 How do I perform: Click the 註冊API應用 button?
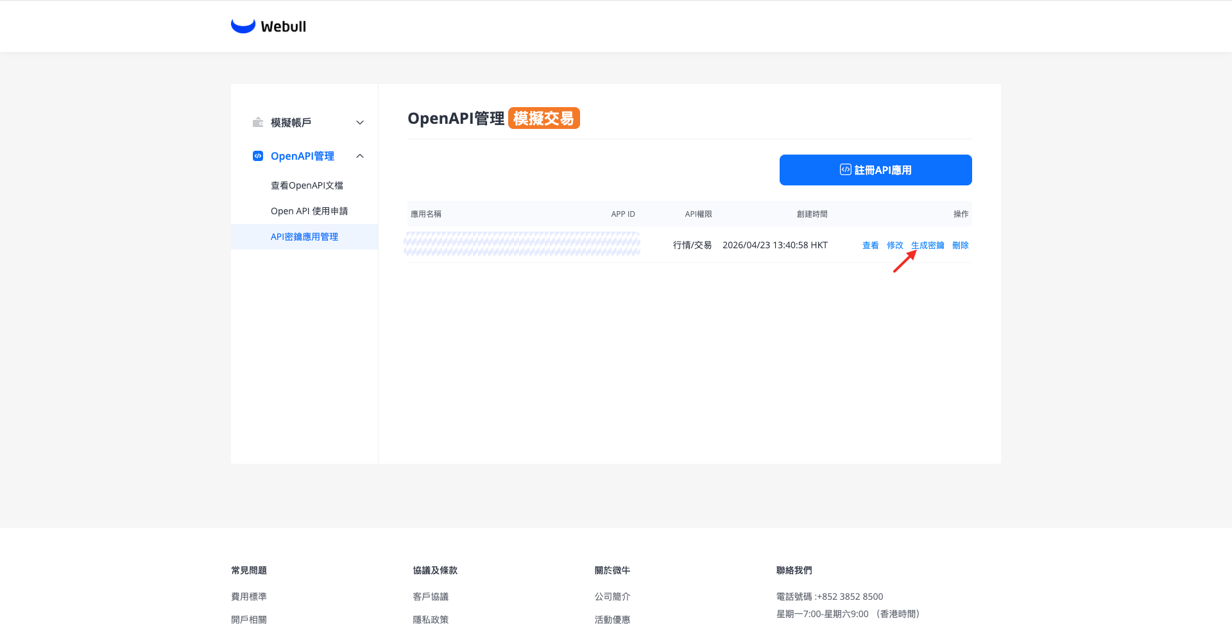pos(876,170)
